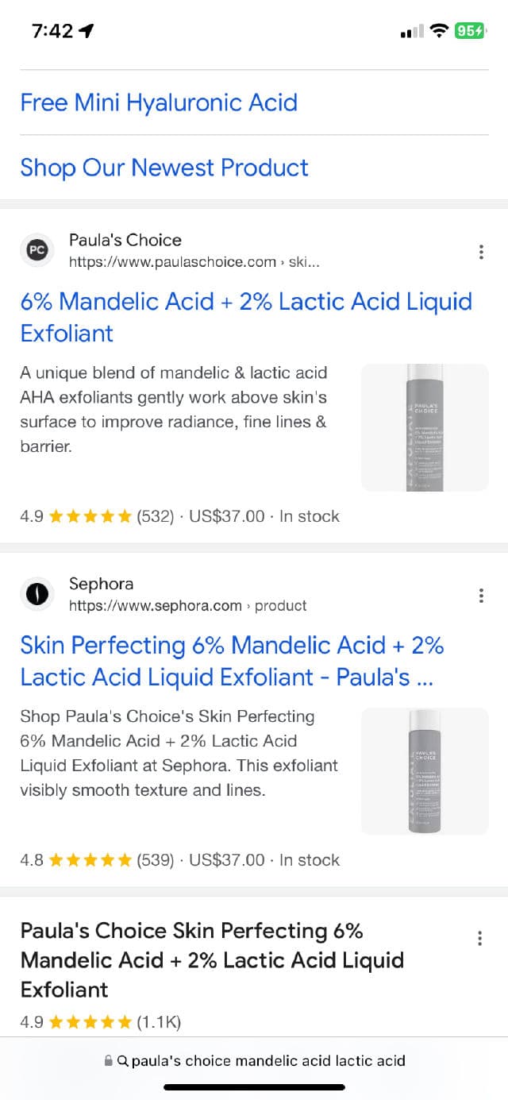
Task: Tap the lock icon in address bar
Action: point(109,1060)
